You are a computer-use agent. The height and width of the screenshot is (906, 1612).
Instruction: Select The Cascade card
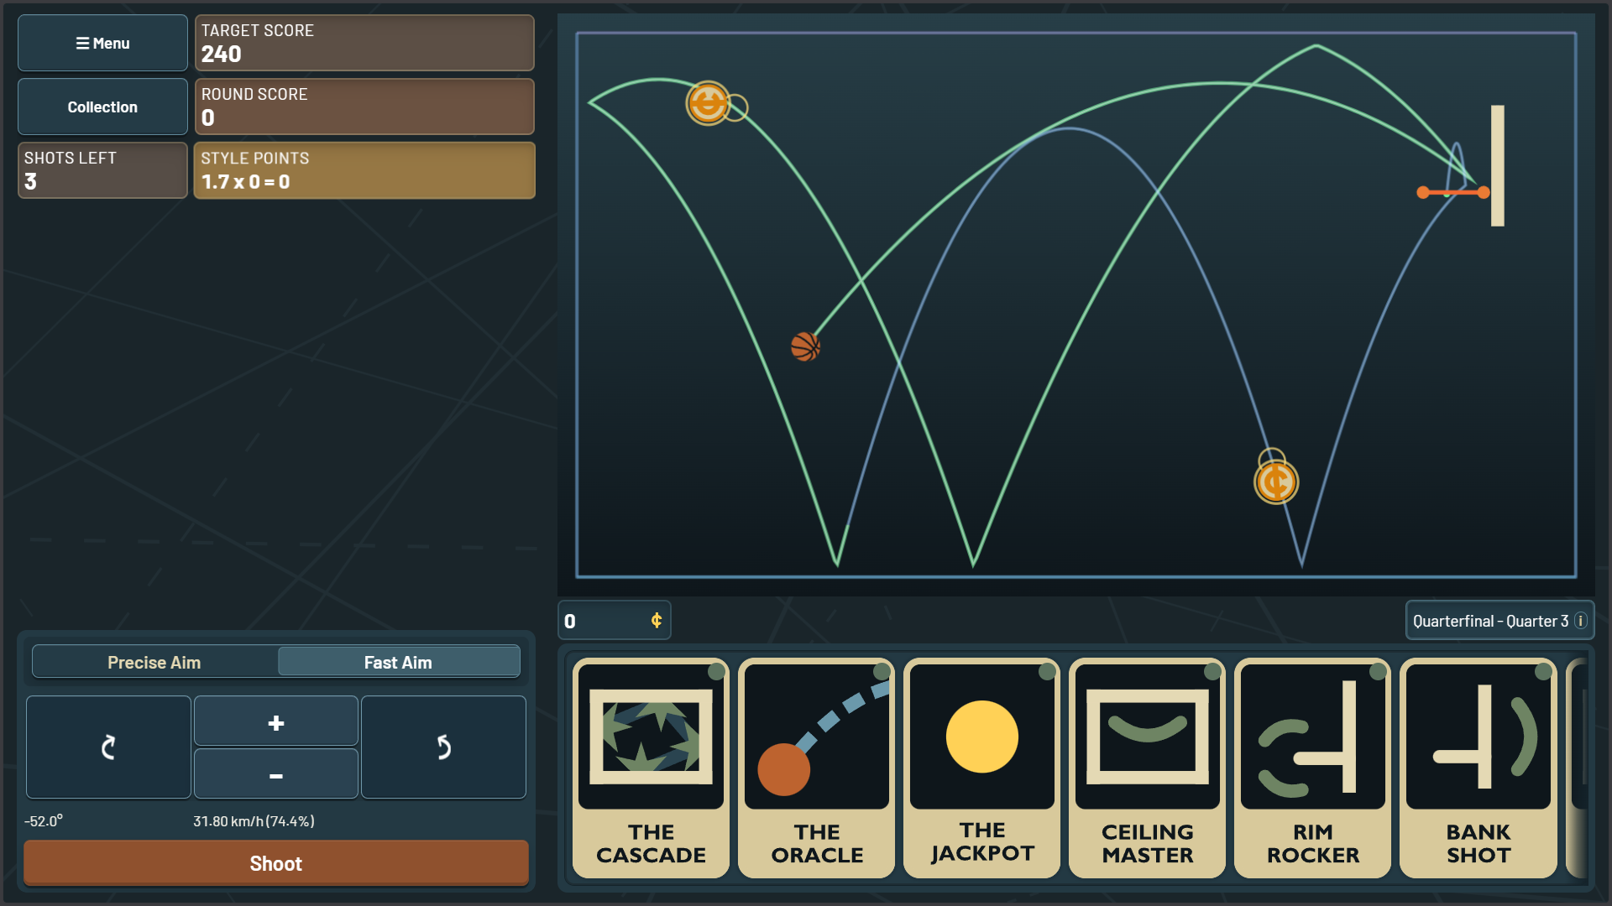pos(651,768)
